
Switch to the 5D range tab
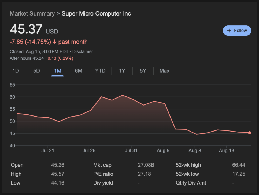click(x=36, y=71)
